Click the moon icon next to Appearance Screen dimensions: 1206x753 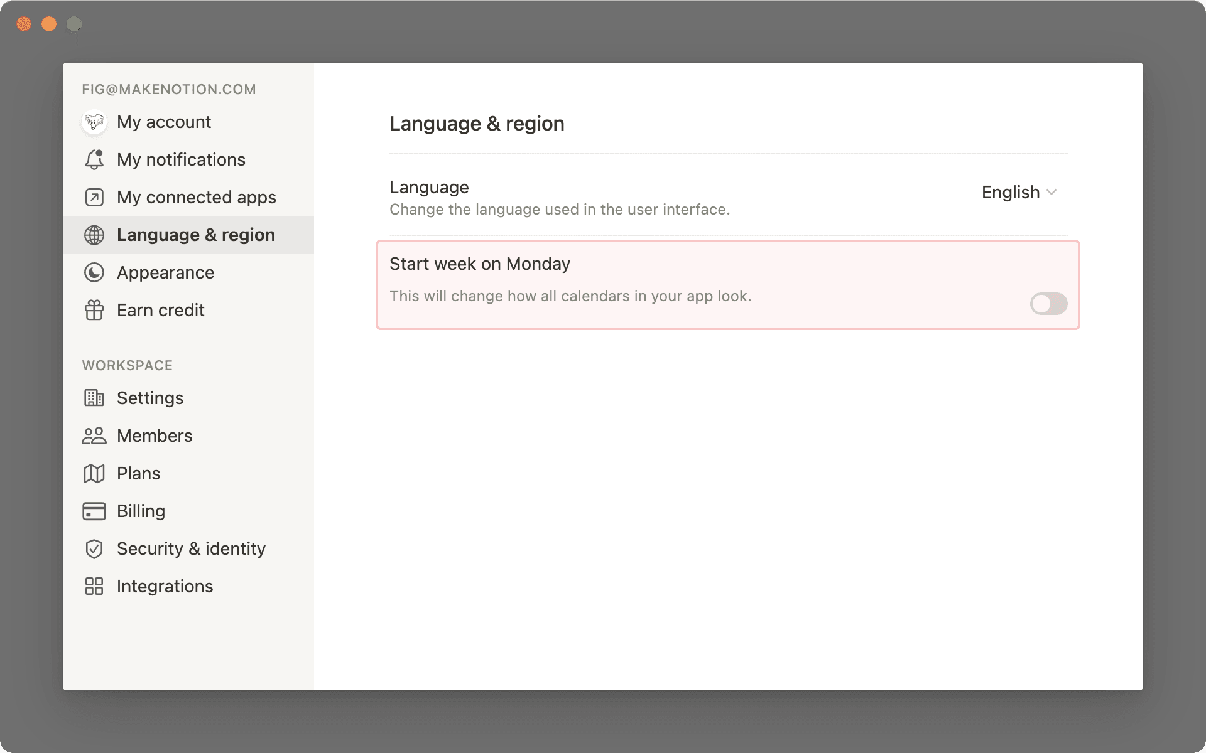(94, 272)
